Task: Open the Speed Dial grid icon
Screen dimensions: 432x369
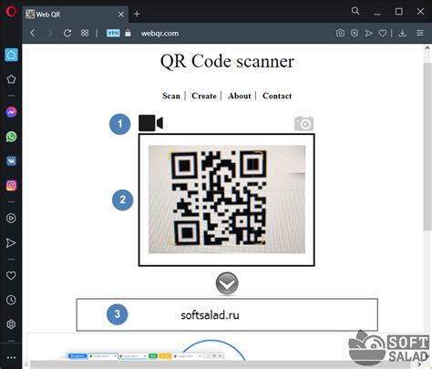Action: (x=85, y=33)
